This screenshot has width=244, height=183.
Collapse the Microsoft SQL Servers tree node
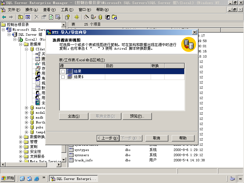3,30
